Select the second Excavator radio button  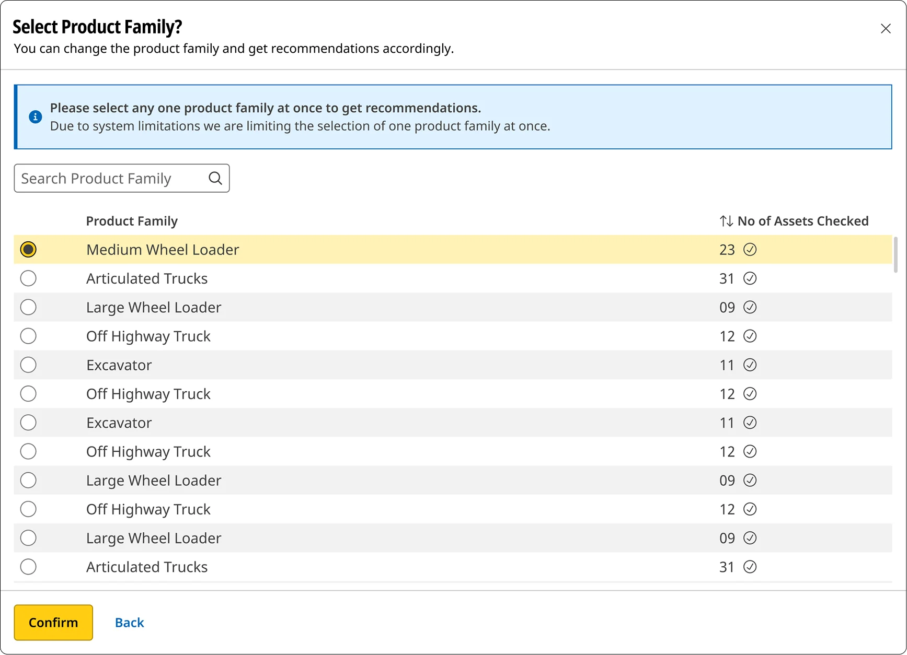(28, 423)
